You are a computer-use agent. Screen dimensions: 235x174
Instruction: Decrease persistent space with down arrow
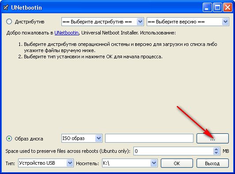pos(216,153)
